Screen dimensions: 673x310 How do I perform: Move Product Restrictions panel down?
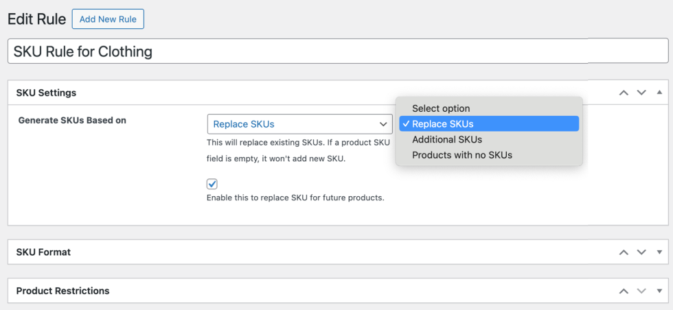pos(641,291)
